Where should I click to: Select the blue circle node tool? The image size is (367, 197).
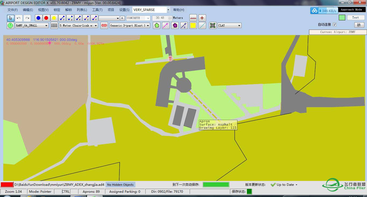tap(38, 18)
